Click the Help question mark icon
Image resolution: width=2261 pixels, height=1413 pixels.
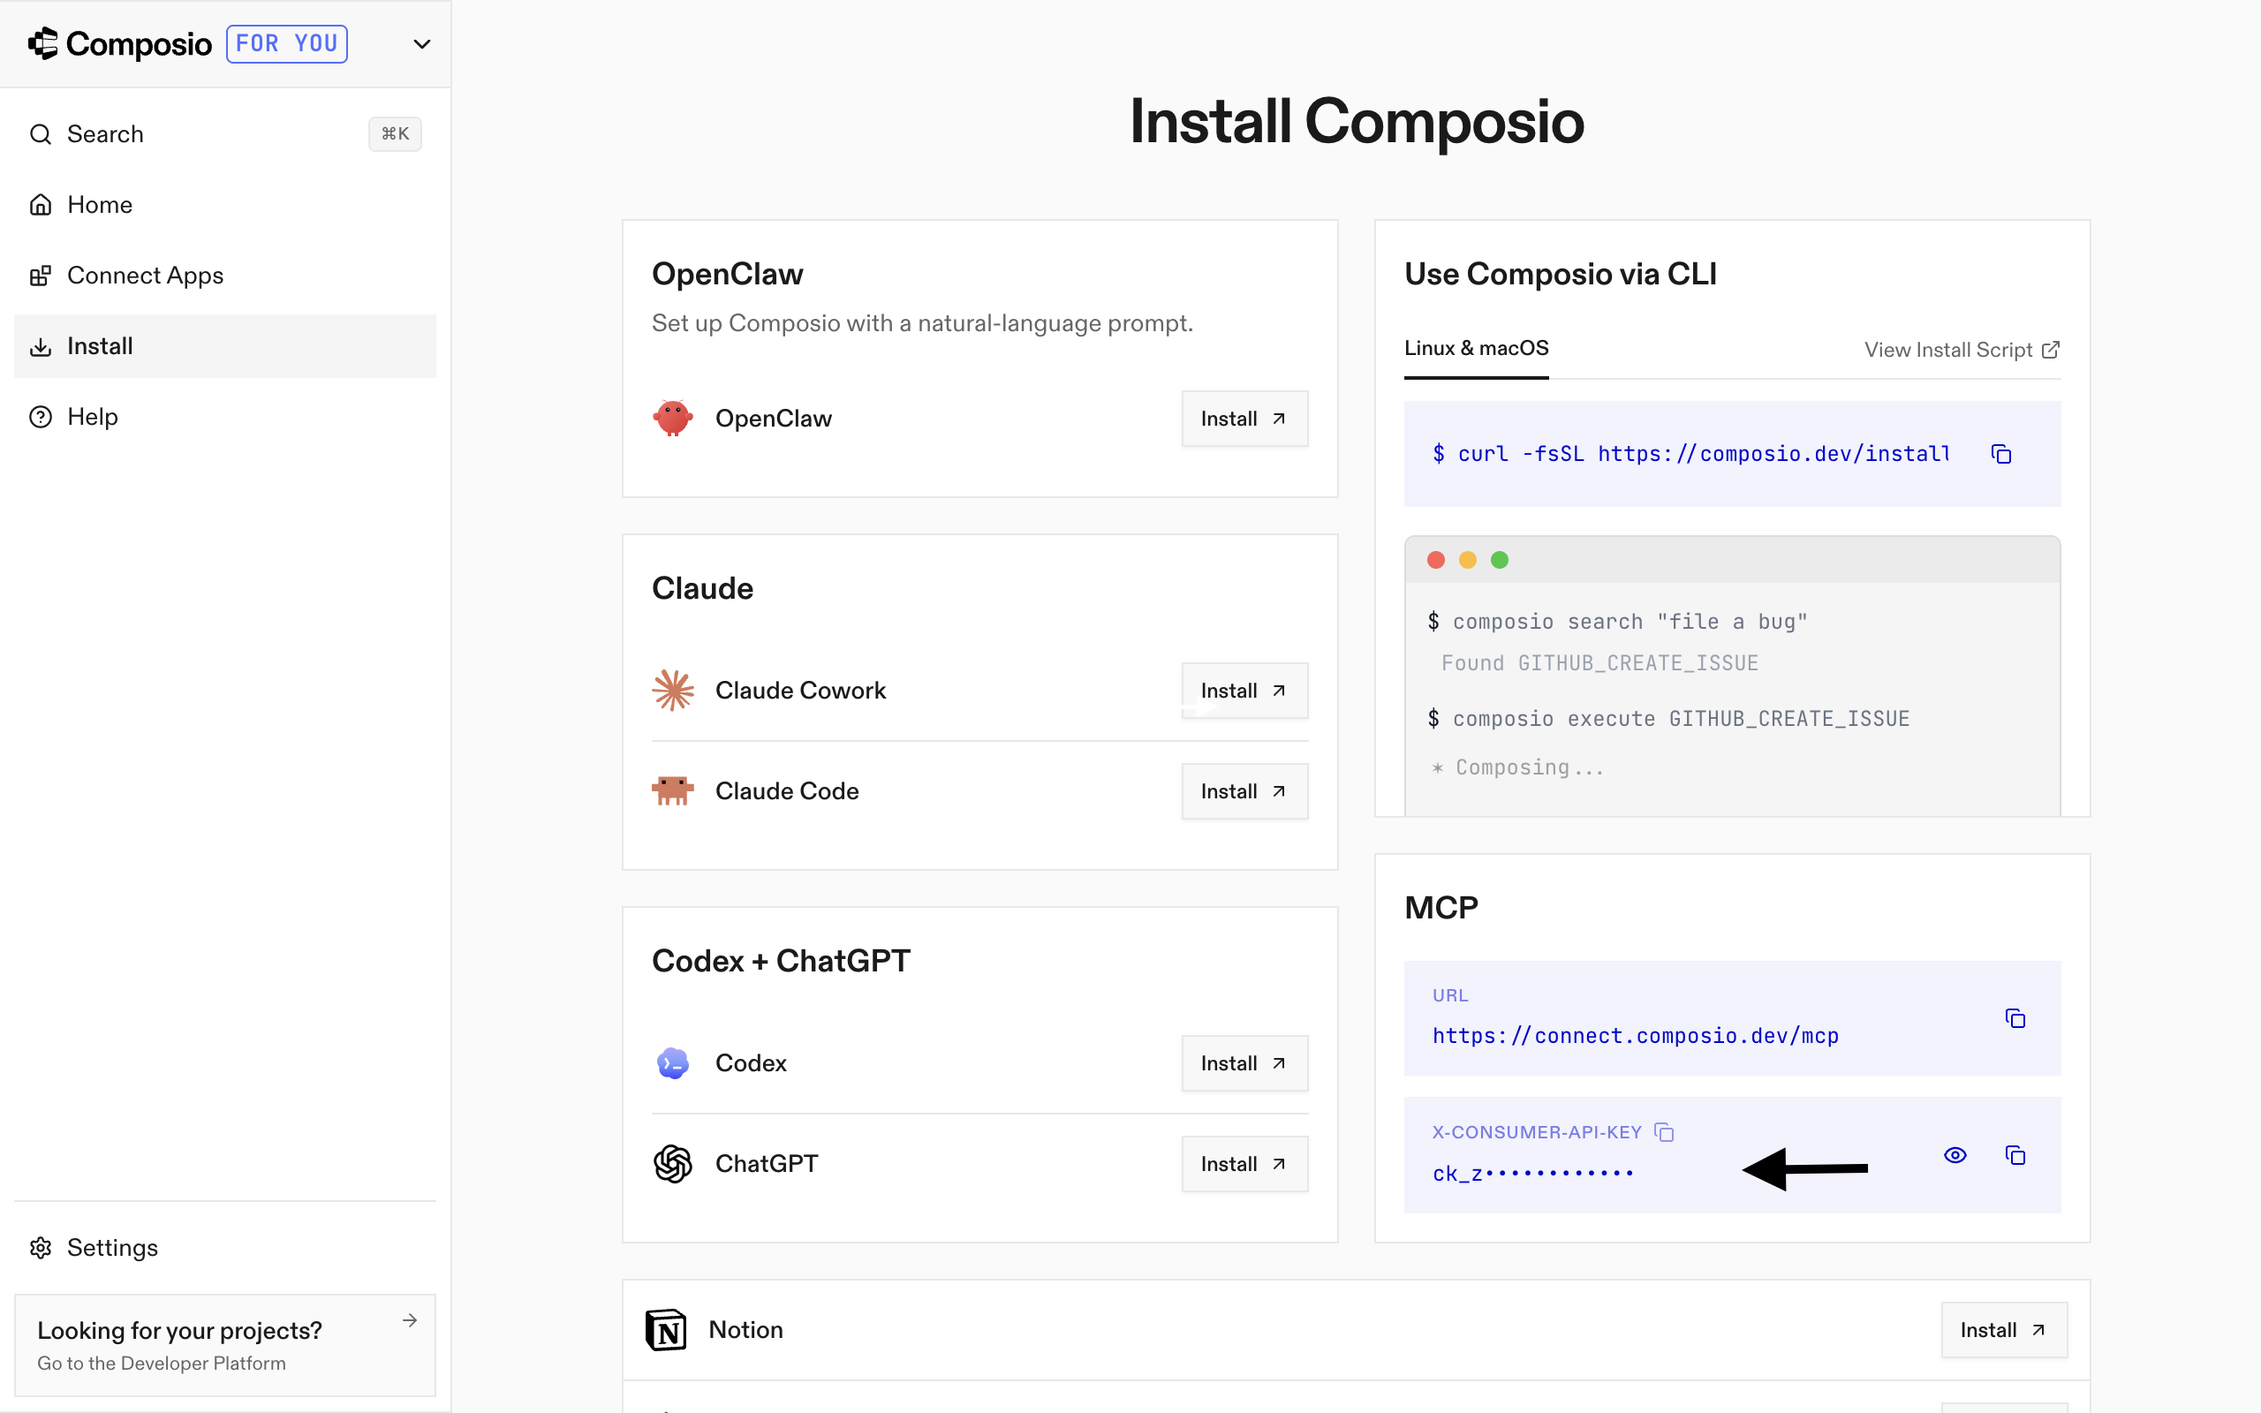[40, 417]
